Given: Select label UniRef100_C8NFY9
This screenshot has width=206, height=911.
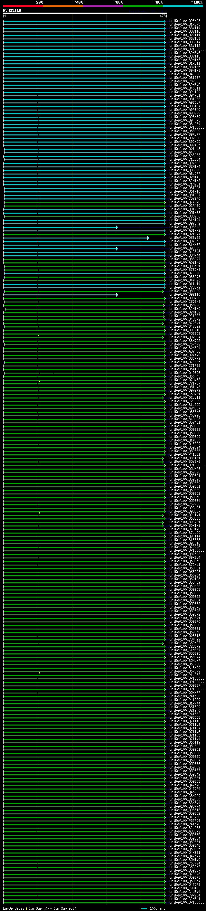Looking at the screenshot, I should [185, 640].
